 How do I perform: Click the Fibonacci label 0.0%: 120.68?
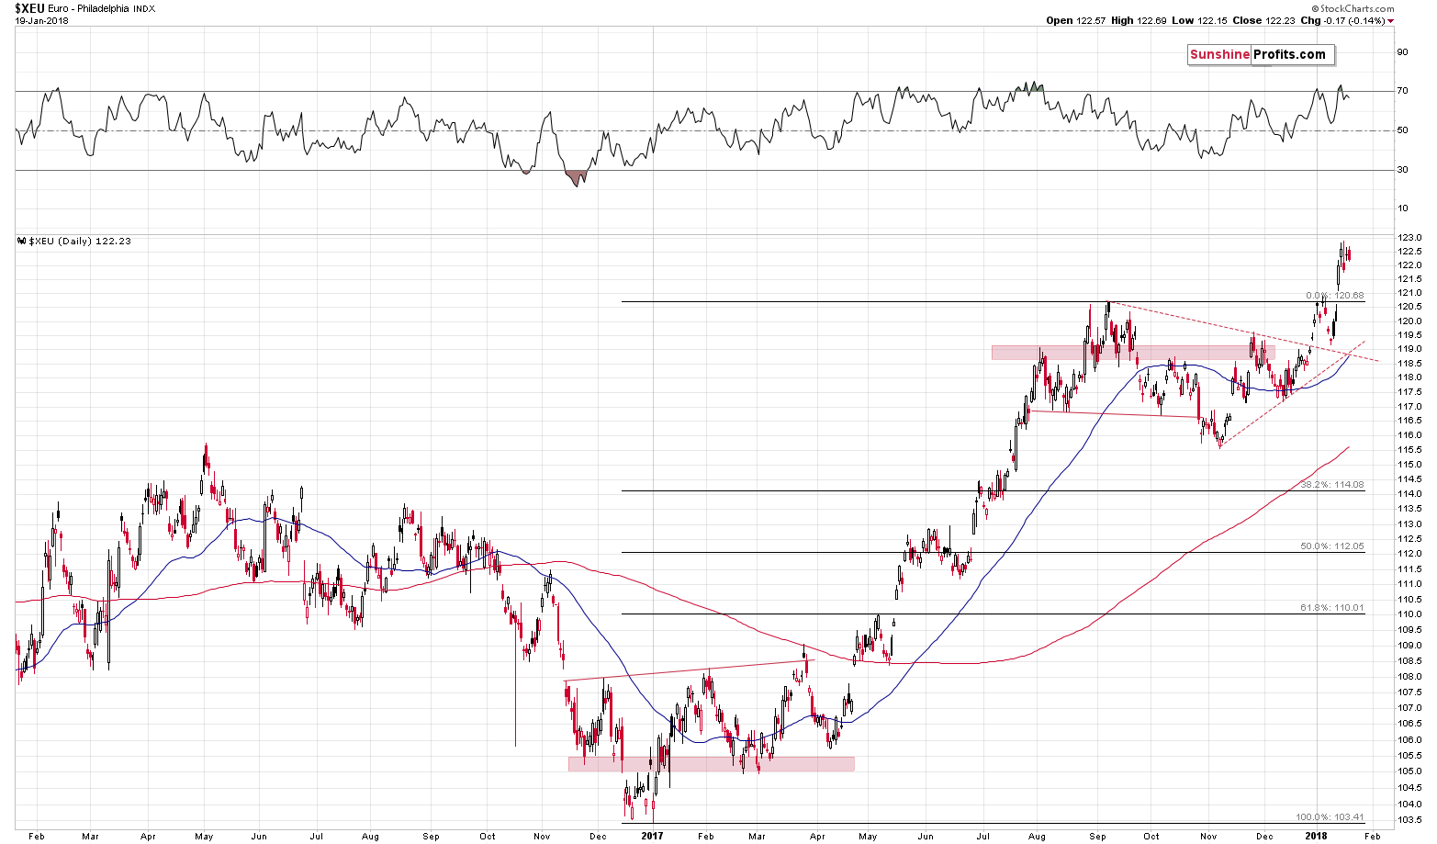(x=1335, y=296)
